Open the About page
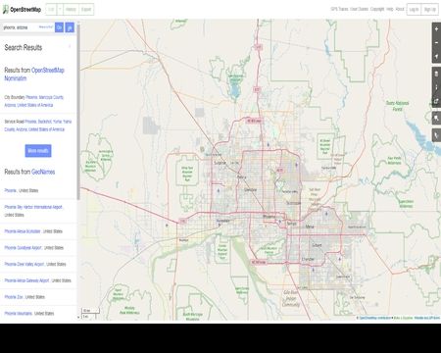This screenshot has height=353, width=441. click(x=400, y=9)
